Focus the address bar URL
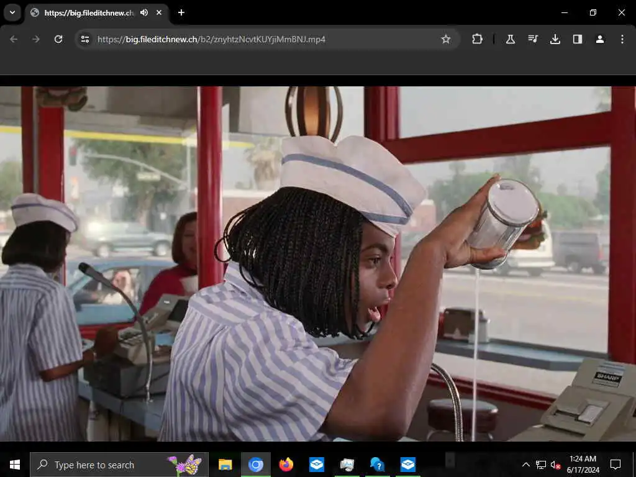 pyautogui.click(x=211, y=39)
